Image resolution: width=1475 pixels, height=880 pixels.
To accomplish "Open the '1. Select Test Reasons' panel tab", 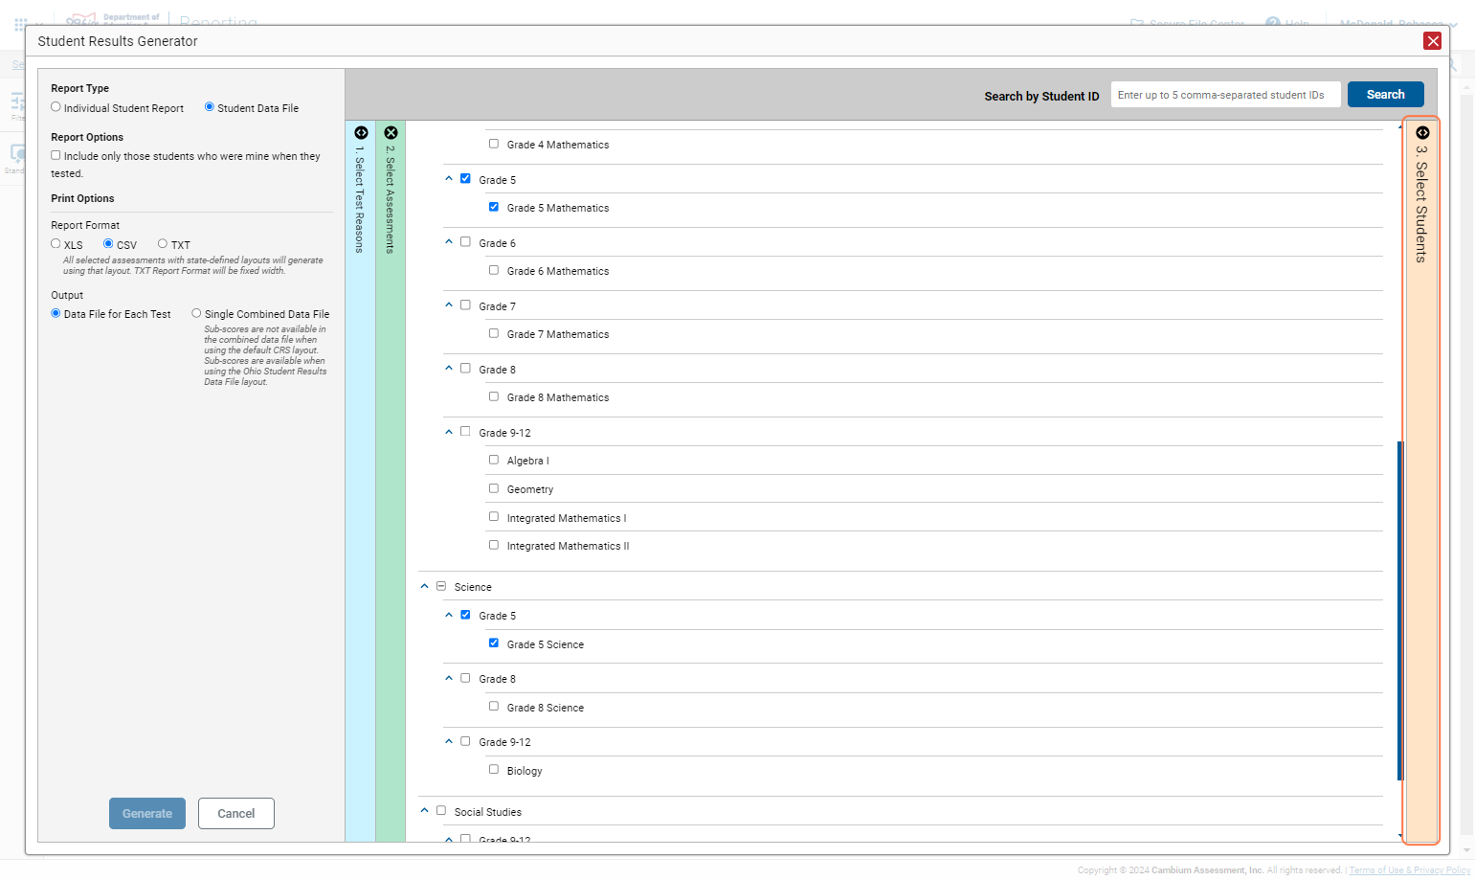I will [360, 481].
